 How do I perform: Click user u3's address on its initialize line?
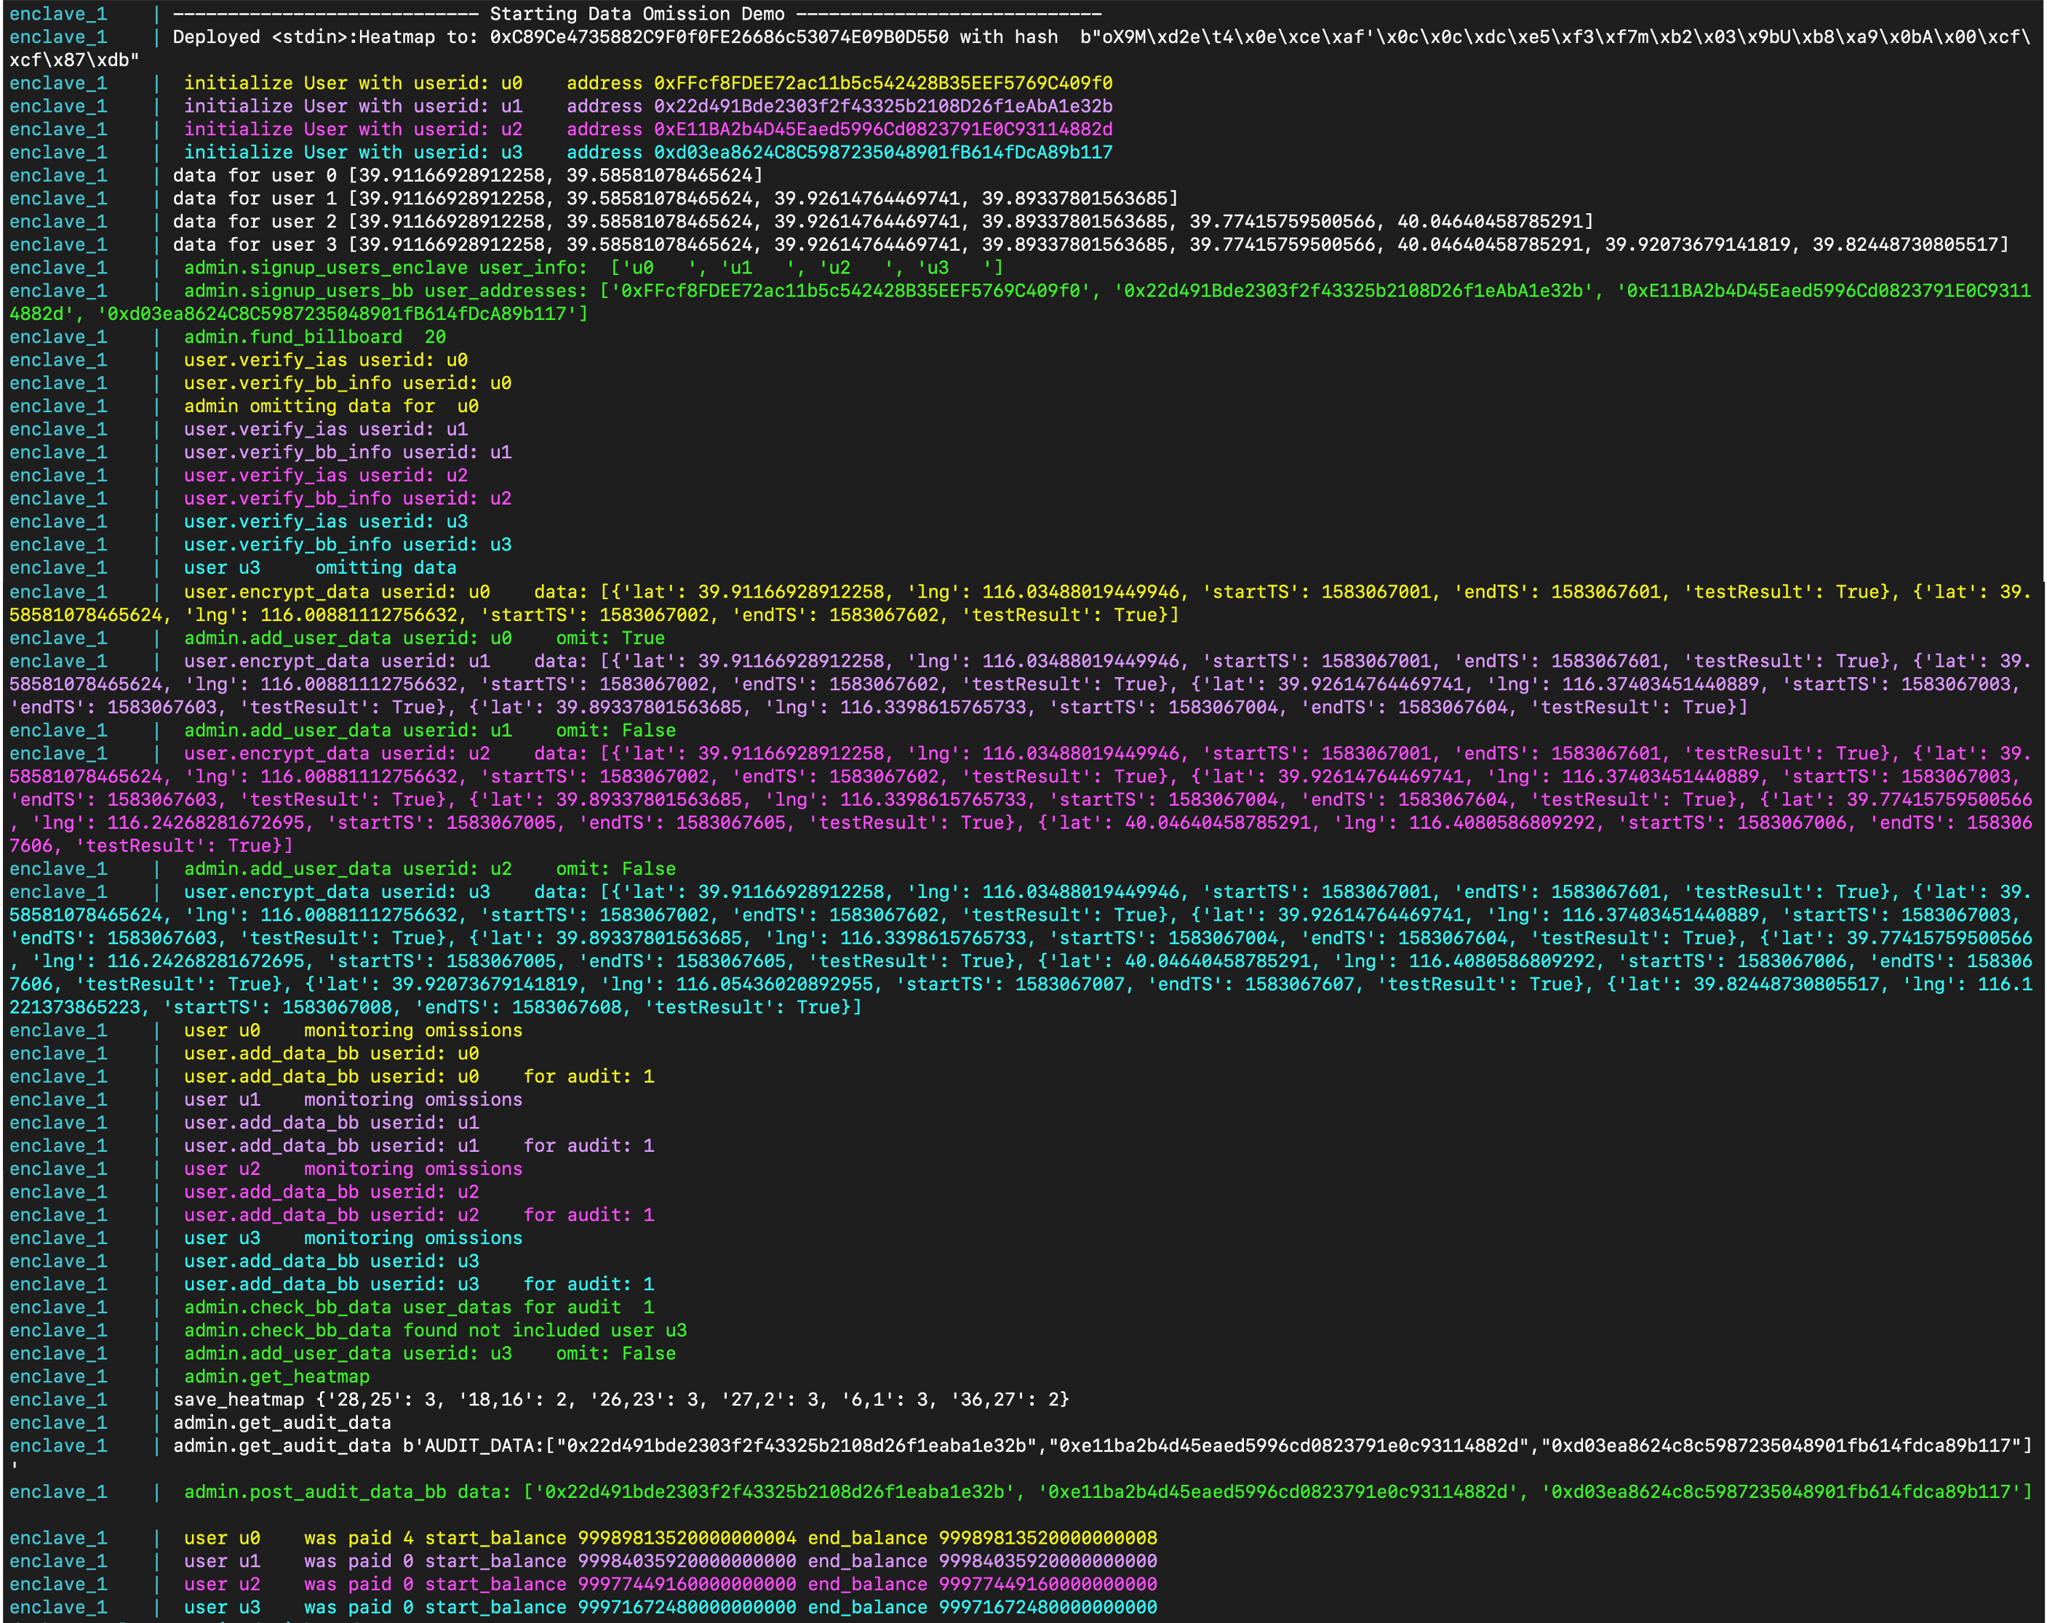tap(883, 153)
